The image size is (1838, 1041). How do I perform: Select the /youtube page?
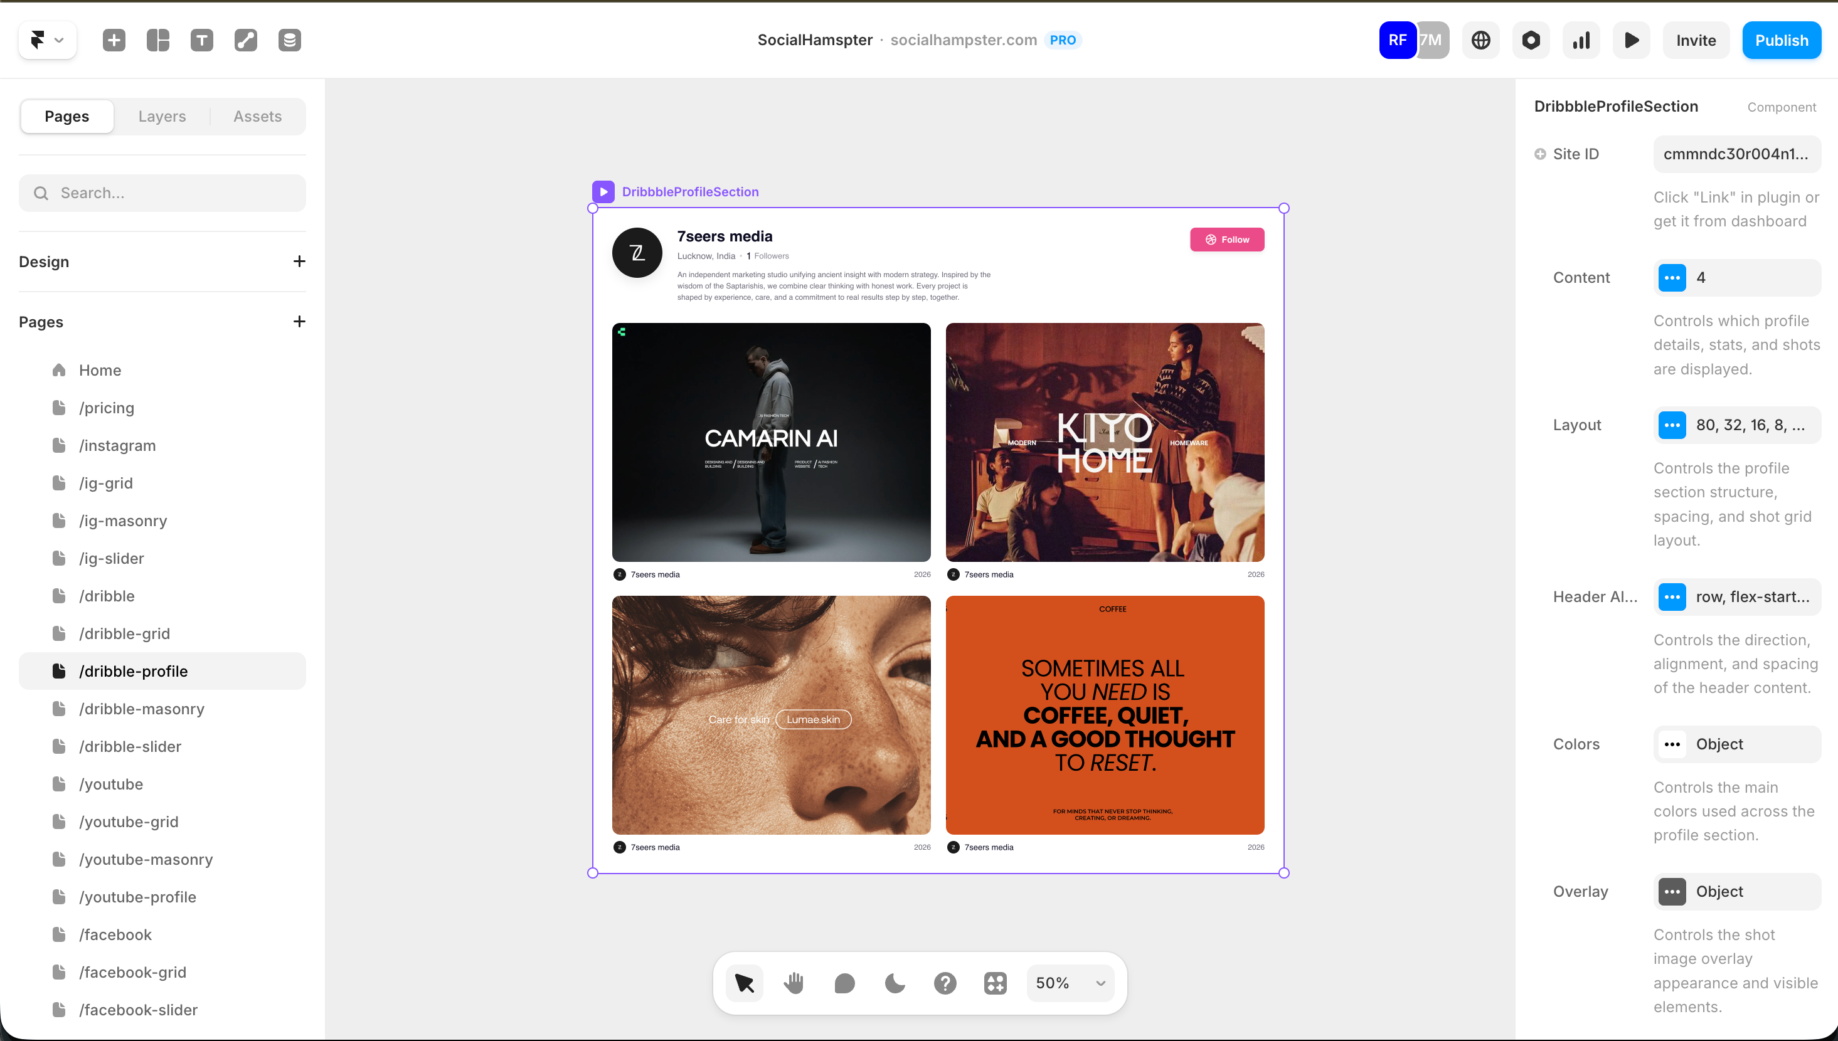click(x=162, y=785)
